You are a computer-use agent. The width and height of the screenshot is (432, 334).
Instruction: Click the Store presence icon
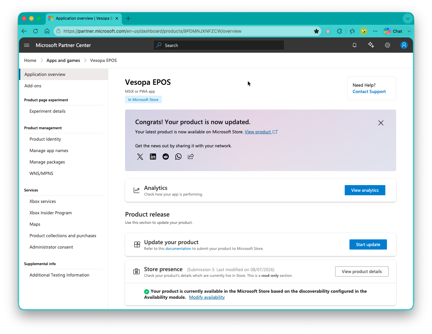click(136, 271)
